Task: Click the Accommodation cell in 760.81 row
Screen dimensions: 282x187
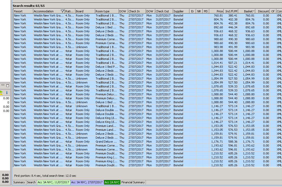Action: (49, 15)
